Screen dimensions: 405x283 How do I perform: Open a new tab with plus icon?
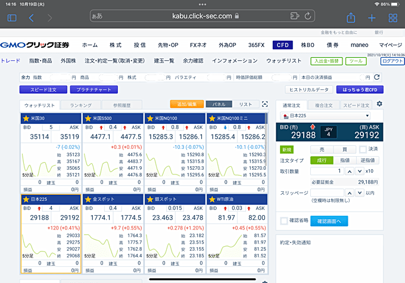click(372, 18)
